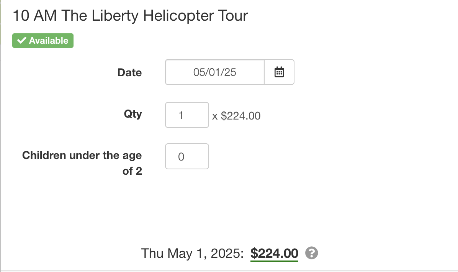This screenshot has height=272, width=458.
Task: Click the green Available status badge
Action: tap(43, 41)
